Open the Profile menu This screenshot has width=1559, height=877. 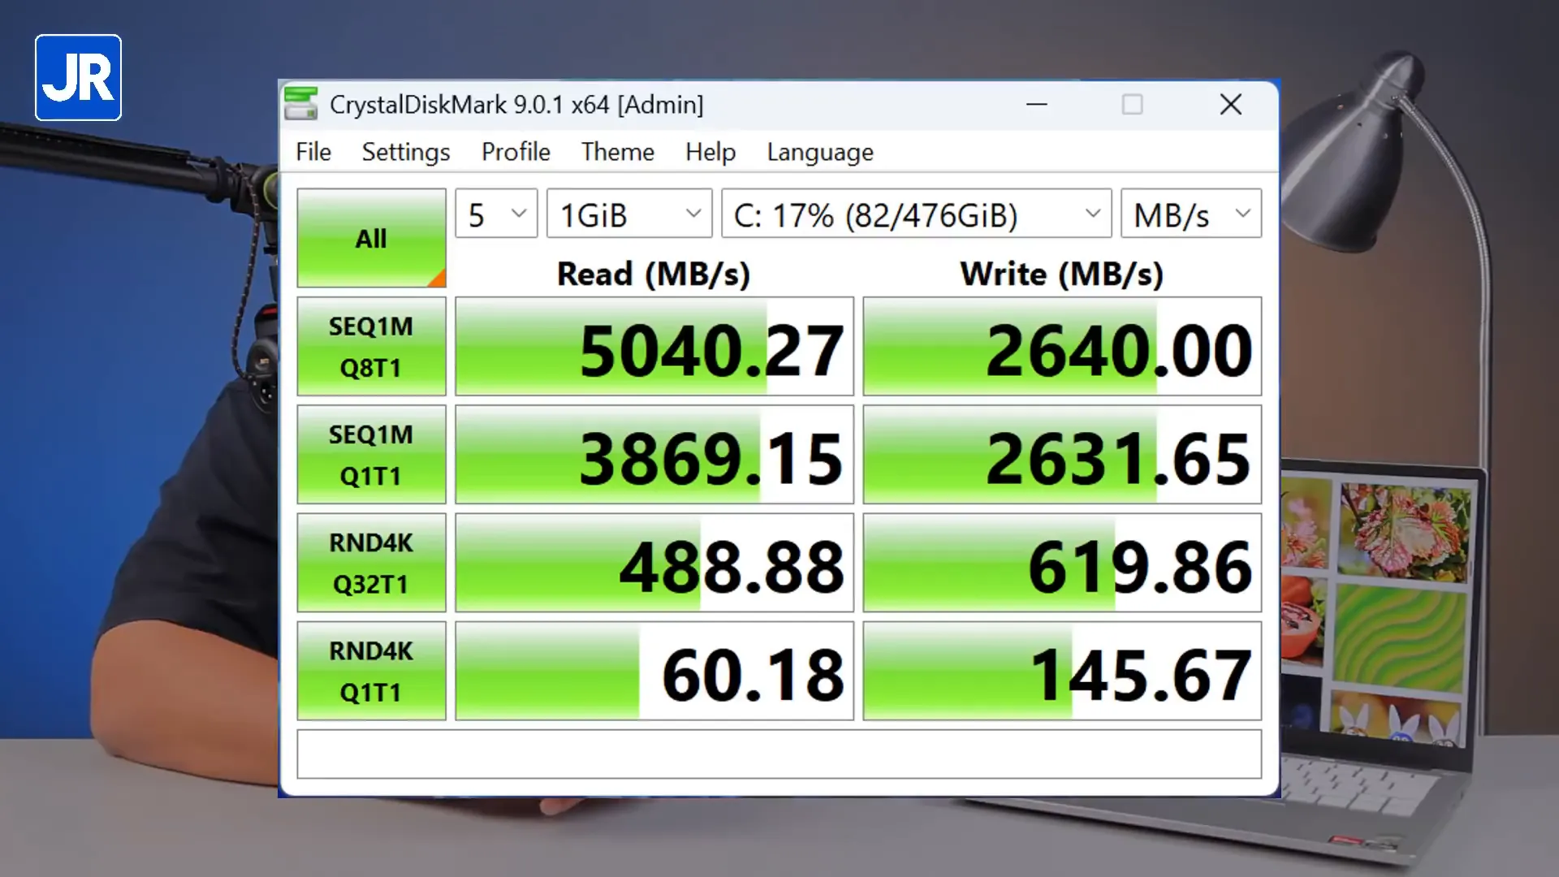pyautogui.click(x=516, y=152)
